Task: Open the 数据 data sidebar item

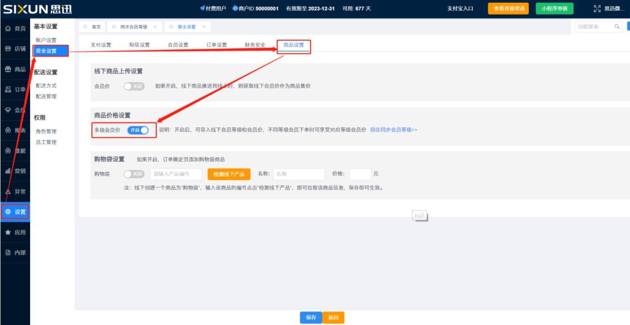Action: pyautogui.click(x=15, y=150)
